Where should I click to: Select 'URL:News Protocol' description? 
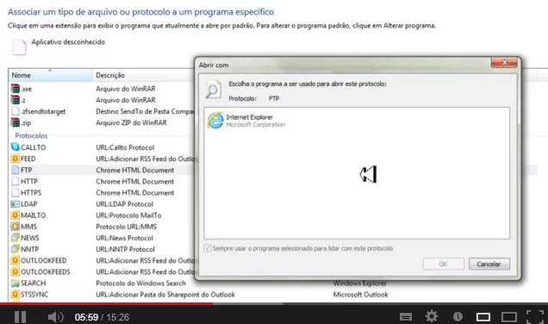[x=124, y=238]
